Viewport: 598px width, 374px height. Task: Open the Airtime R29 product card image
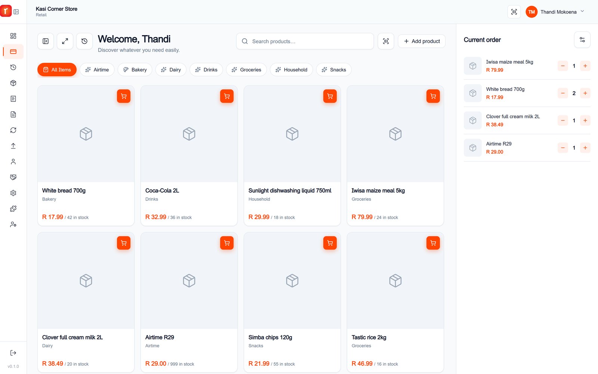[189, 280]
